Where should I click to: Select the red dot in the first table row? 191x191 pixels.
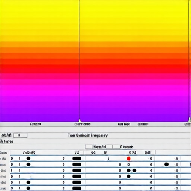(129, 159)
